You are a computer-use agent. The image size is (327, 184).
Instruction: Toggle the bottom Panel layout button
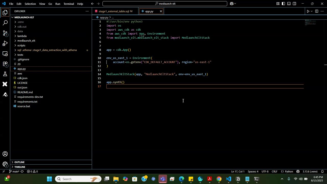[x=289, y=4]
